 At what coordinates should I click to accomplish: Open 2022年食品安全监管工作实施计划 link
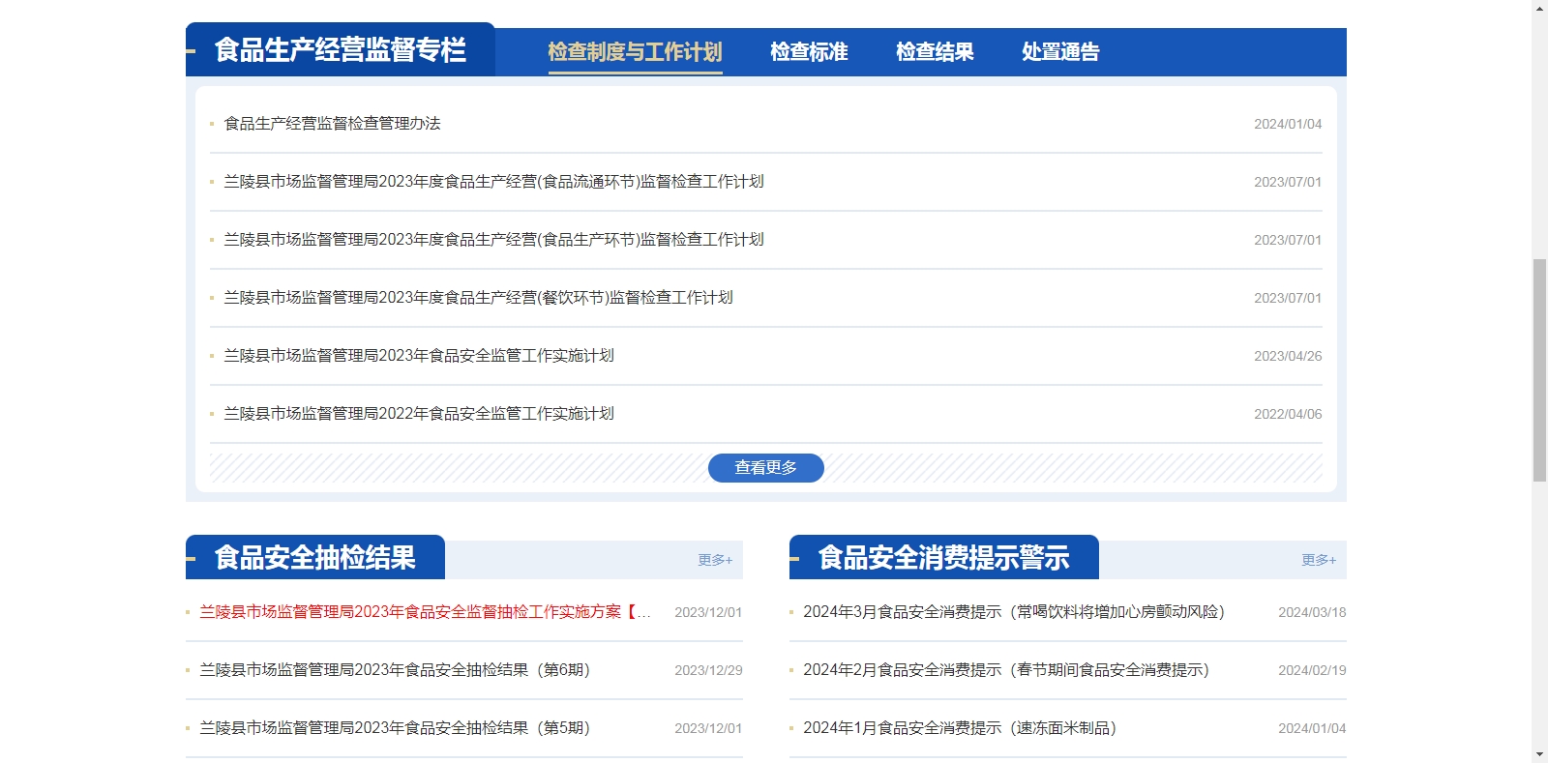coord(419,414)
